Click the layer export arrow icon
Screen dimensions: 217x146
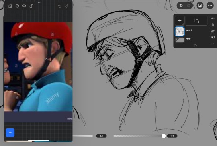click(213, 37)
